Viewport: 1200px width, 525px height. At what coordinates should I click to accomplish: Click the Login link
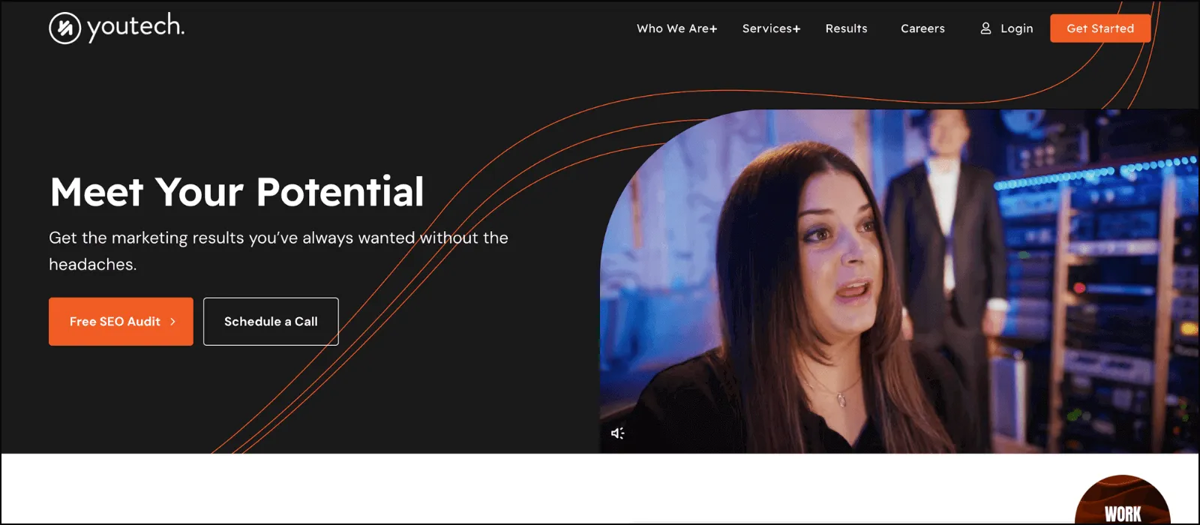pos(1016,28)
